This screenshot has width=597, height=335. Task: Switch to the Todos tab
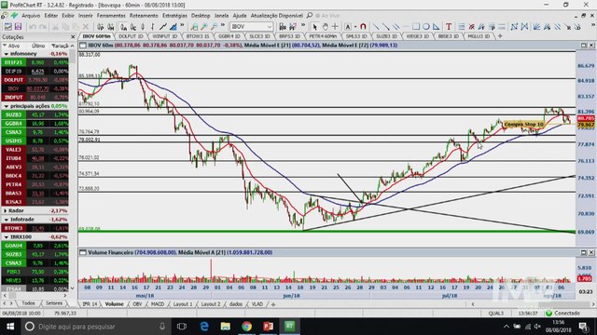point(29,303)
